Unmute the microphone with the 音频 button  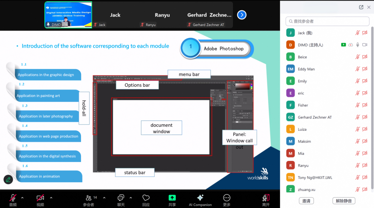coord(13,200)
